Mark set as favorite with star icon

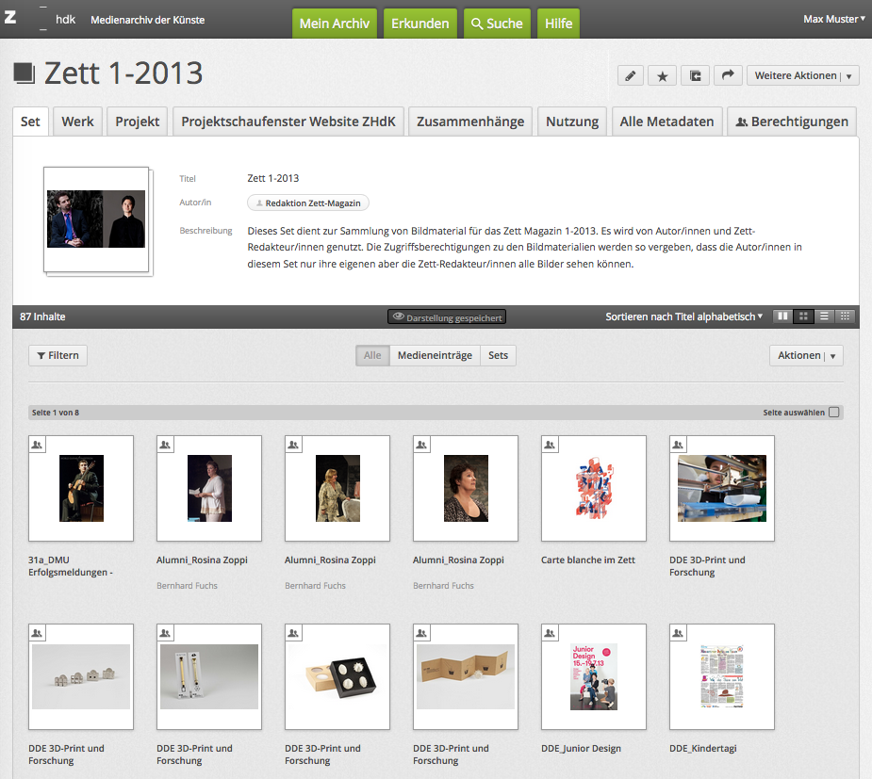(x=662, y=76)
